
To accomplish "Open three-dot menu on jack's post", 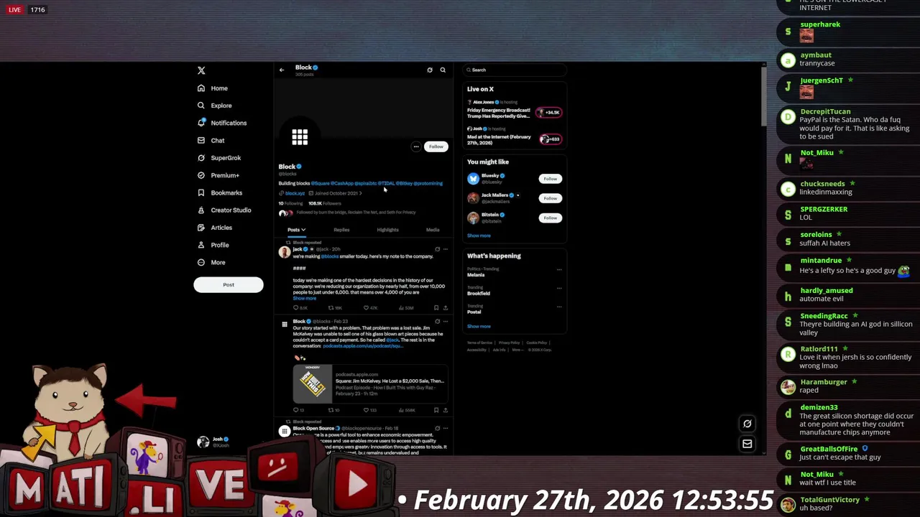I will [445, 249].
